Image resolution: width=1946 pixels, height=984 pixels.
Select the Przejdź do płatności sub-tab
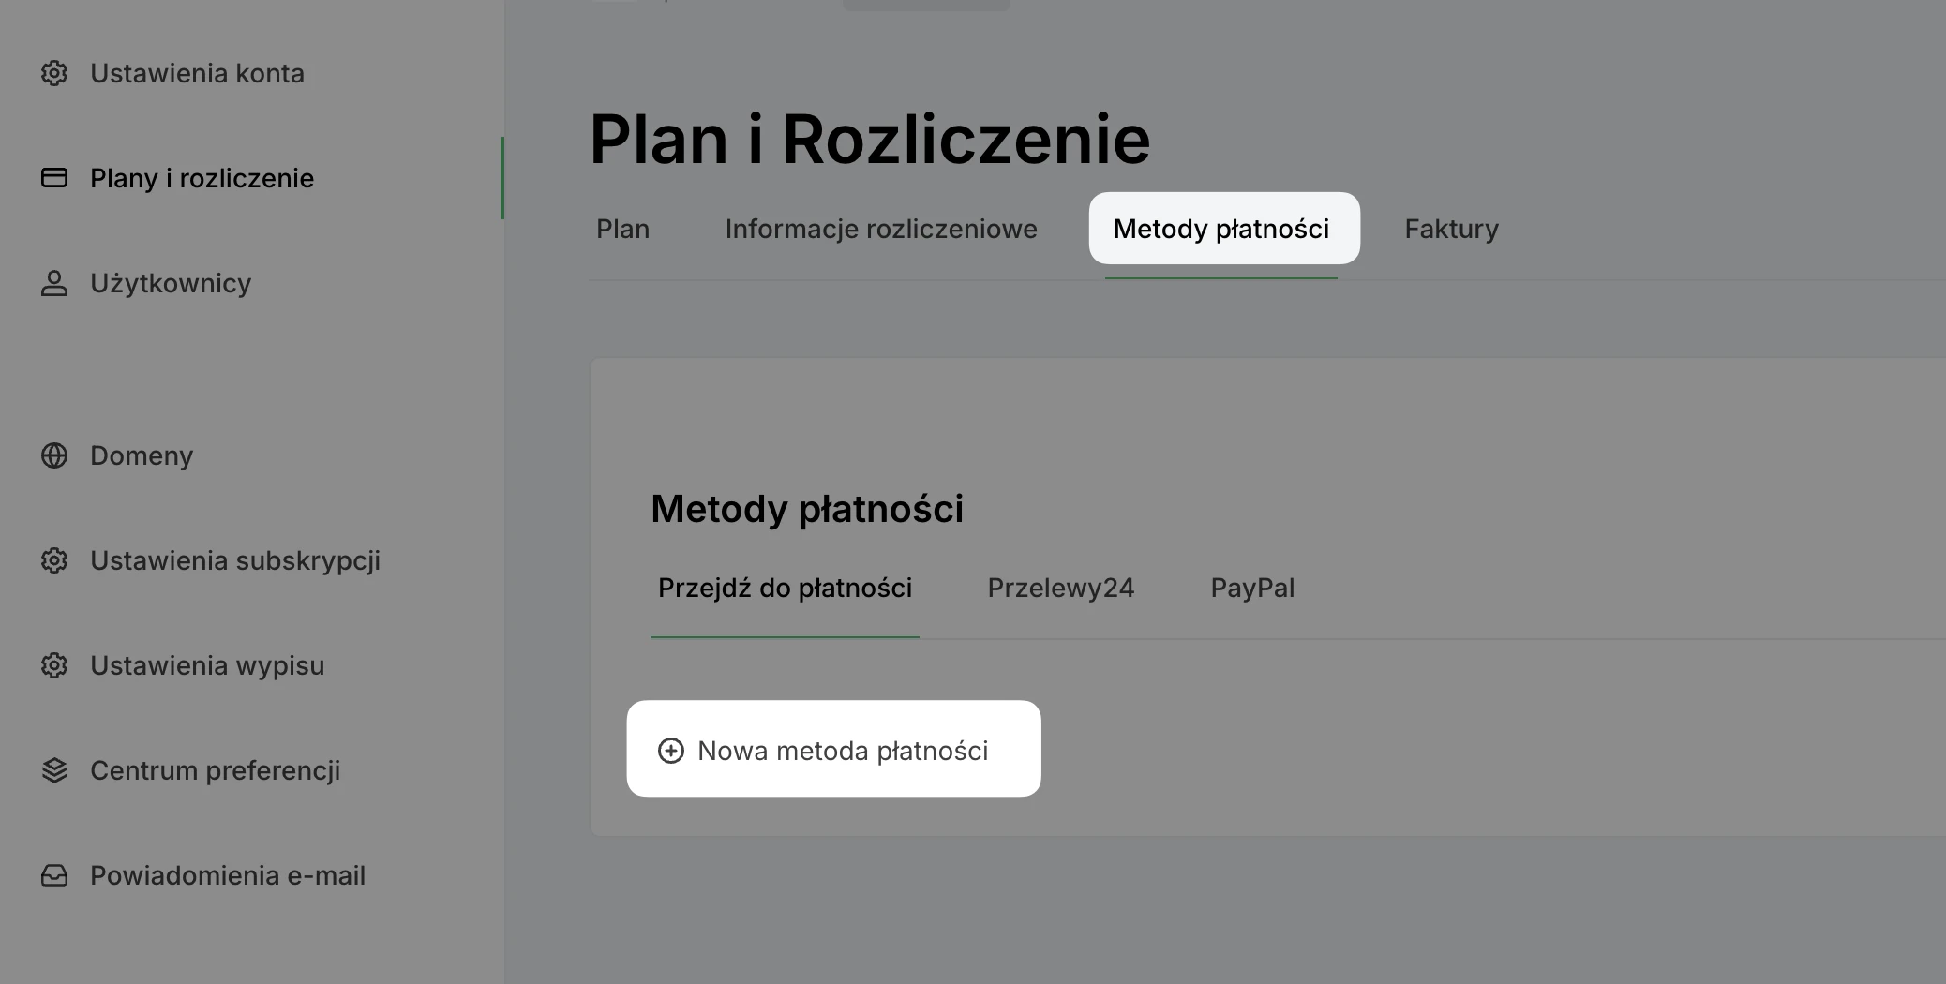[x=785, y=589]
